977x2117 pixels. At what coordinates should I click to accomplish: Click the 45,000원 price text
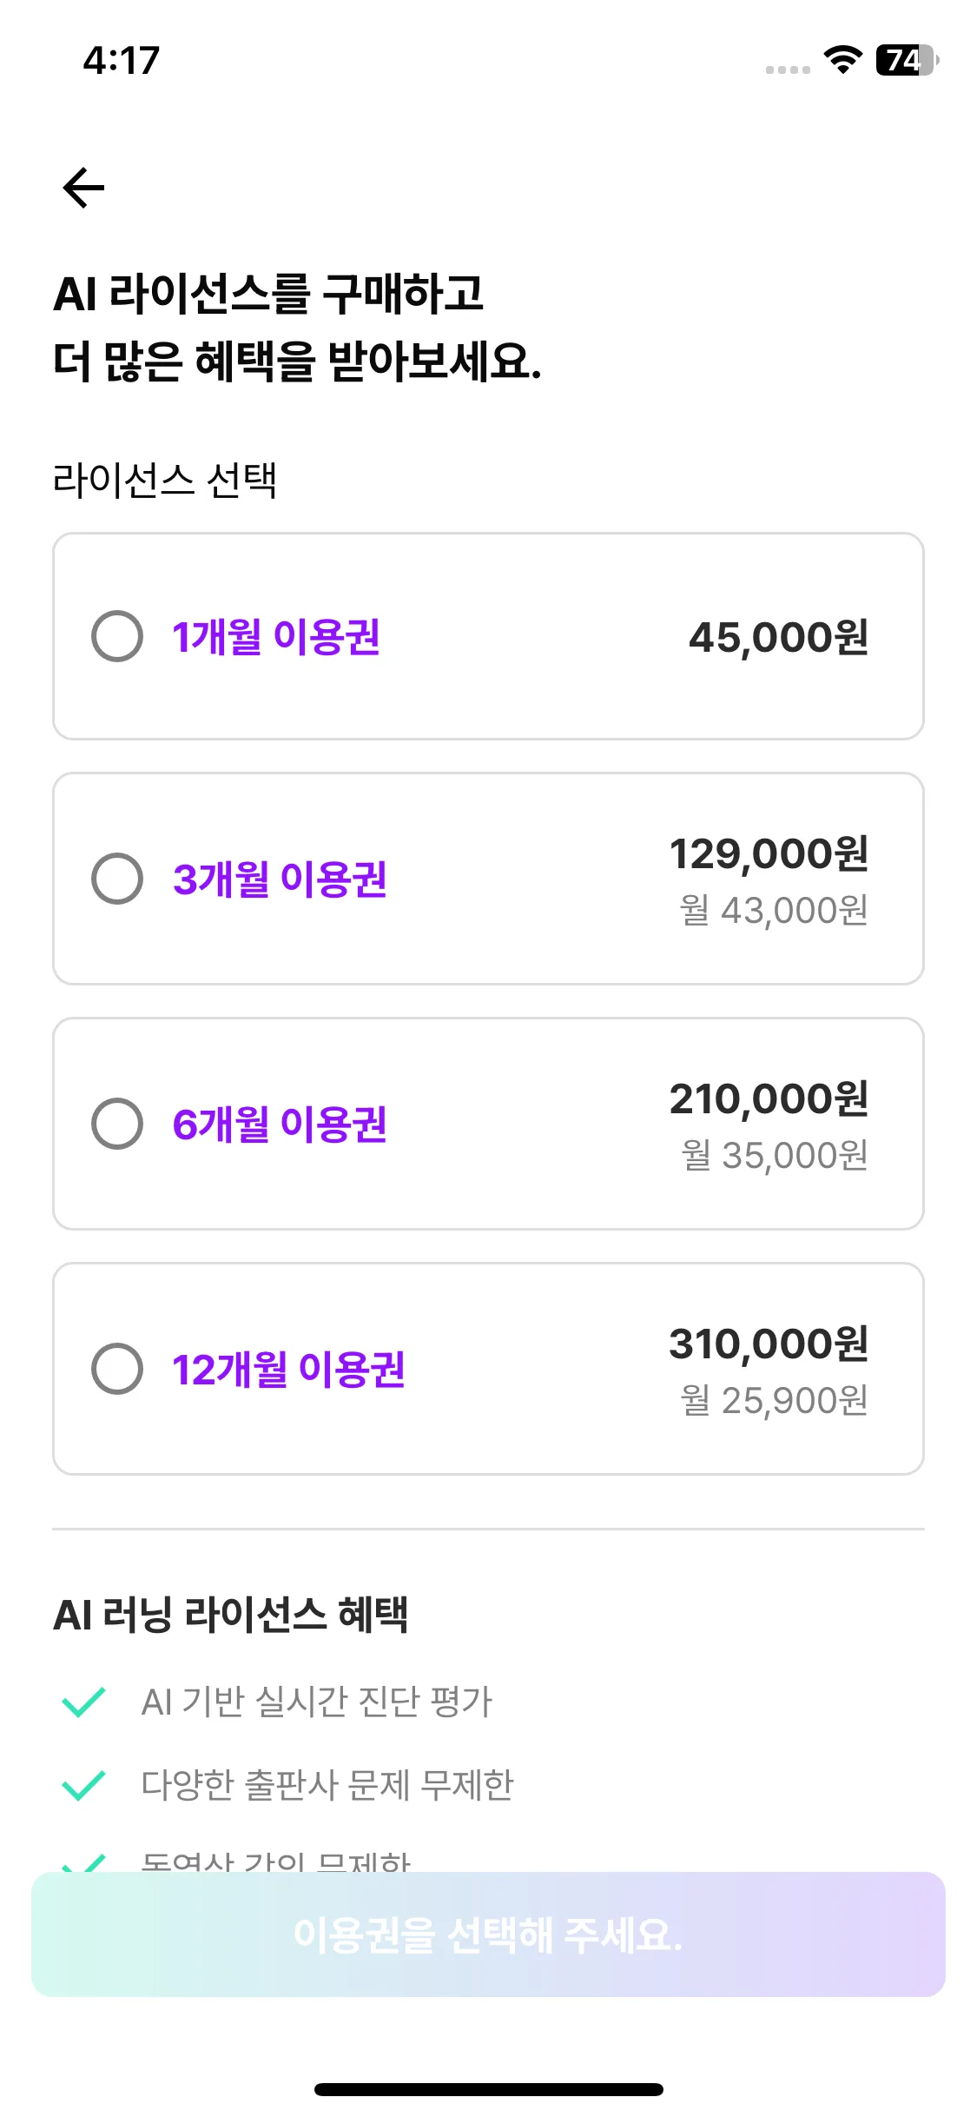pos(778,637)
